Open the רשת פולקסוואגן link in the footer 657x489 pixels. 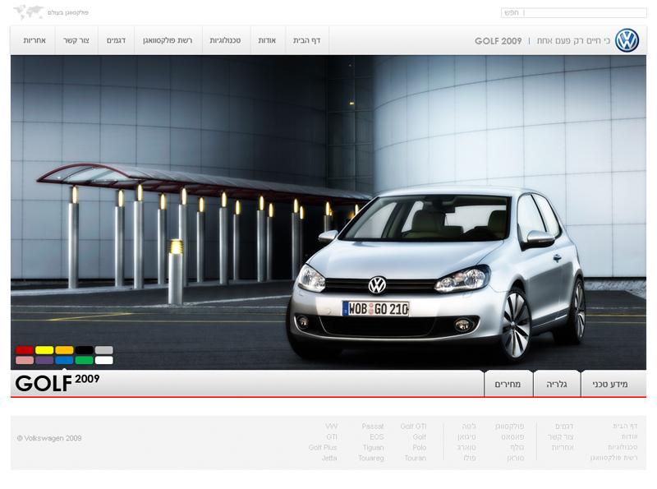[613, 458]
